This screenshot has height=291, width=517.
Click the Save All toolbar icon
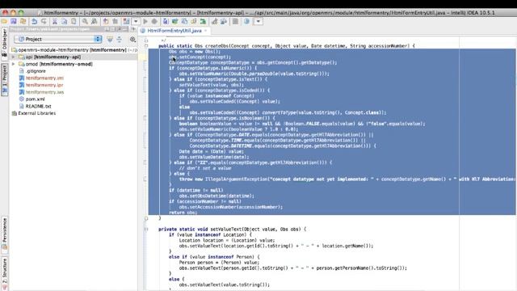[14, 22]
